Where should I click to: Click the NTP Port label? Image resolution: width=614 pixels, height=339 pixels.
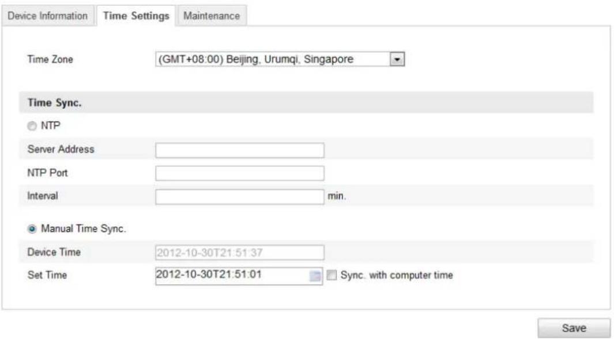point(47,173)
